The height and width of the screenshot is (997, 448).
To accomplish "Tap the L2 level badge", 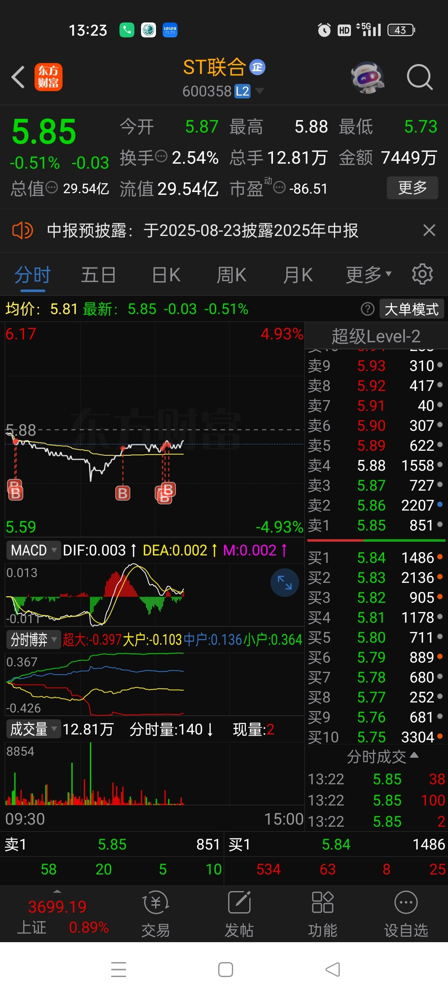I will click(242, 91).
